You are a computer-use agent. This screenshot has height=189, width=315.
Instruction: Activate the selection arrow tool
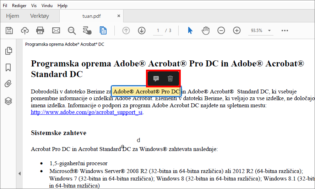(x=190, y=31)
